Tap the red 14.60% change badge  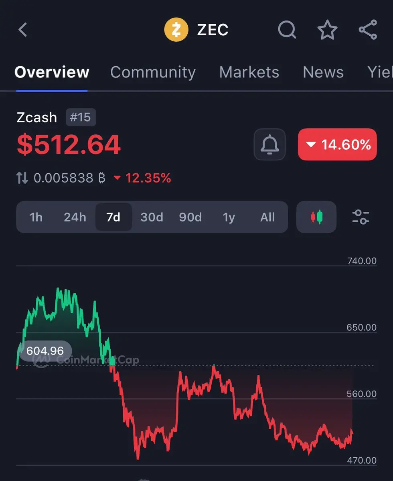click(337, 144)
